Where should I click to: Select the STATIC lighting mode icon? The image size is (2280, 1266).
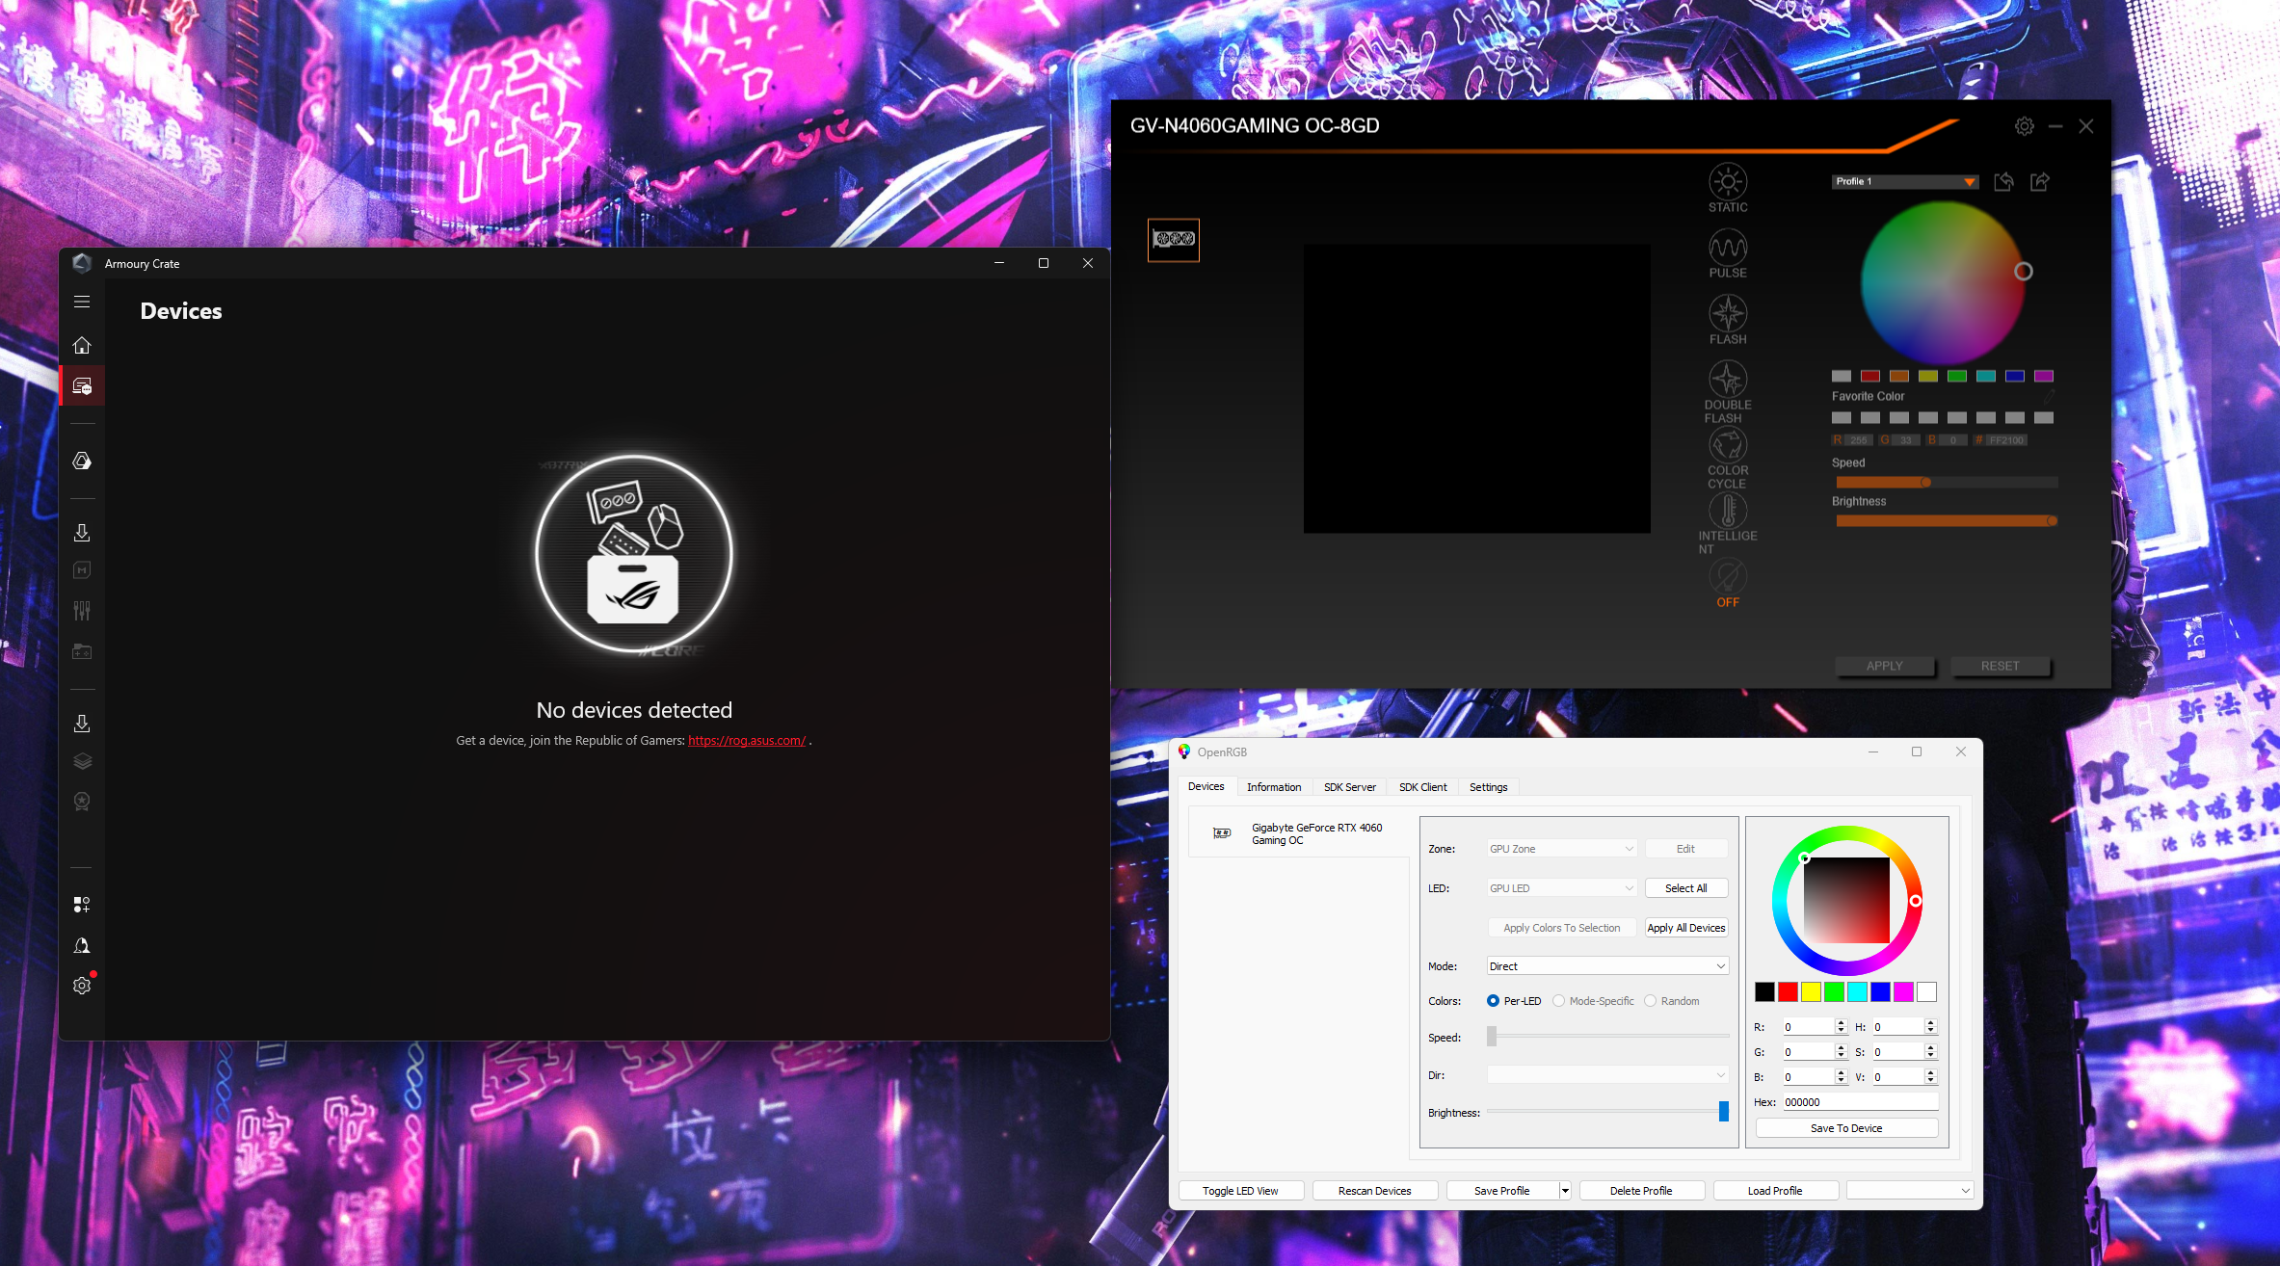(x=1727, y=182)
